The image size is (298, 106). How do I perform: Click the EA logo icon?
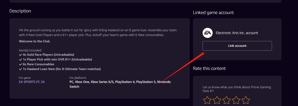coord(207,33)
